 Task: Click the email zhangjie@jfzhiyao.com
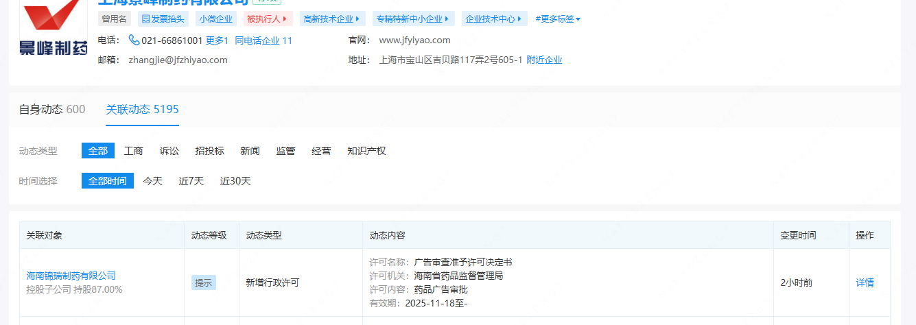(178, 60)
